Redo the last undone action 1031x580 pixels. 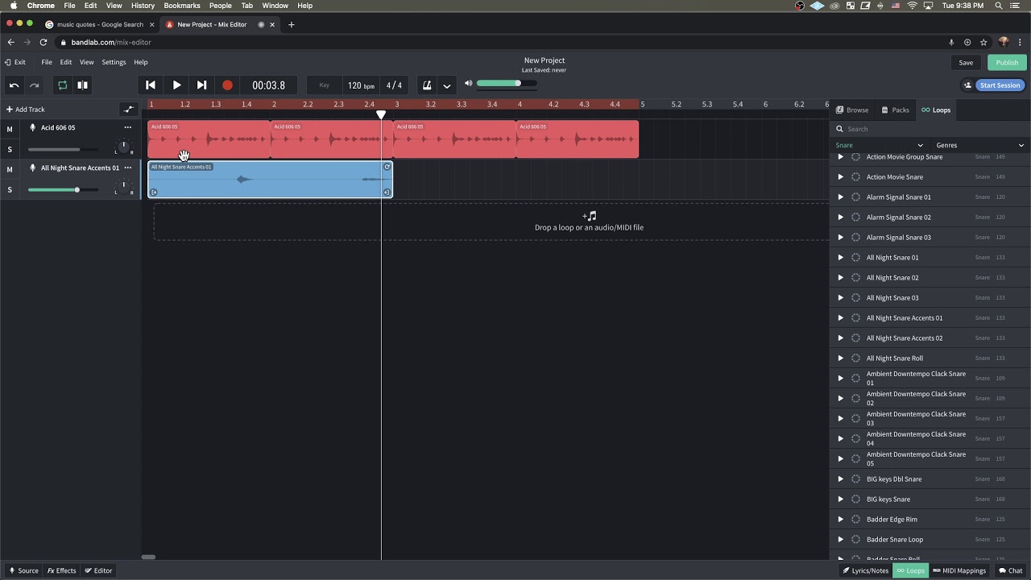click(34, 85)
